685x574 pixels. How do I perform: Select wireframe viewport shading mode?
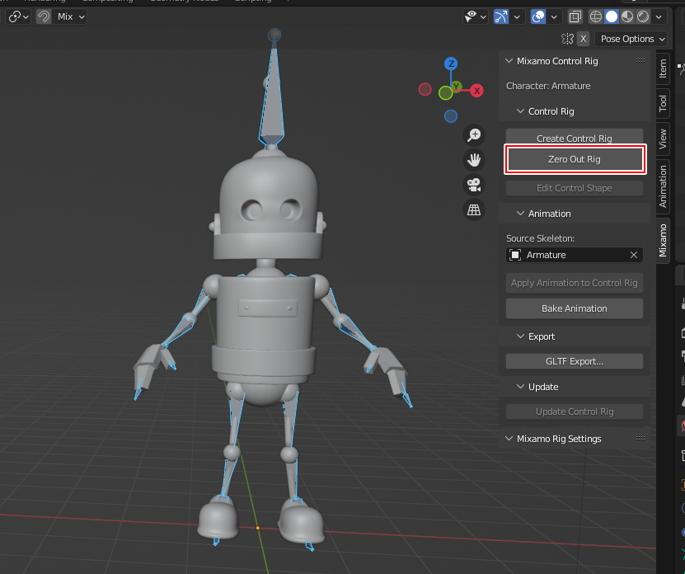coord(596,16)
